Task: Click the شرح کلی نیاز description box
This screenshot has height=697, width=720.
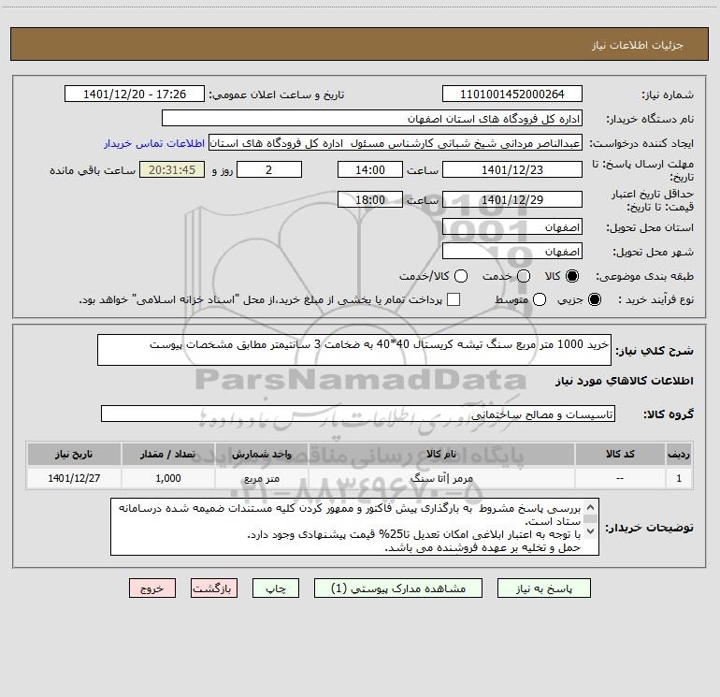Action: (x=354, y=350)
